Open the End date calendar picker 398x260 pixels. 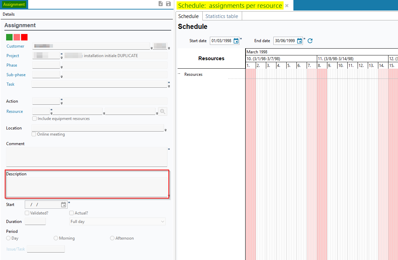click(x=300, y=41)
